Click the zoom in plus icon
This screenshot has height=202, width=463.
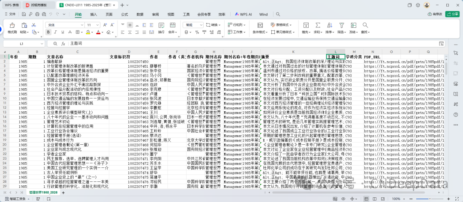(x=449, y=199)
